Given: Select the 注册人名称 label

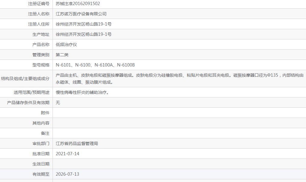Looking at the screenshot, I should pos(39,14).
